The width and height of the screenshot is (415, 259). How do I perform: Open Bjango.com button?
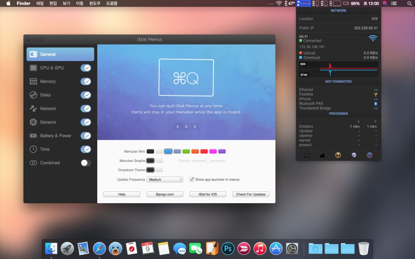tap(165, 194)
